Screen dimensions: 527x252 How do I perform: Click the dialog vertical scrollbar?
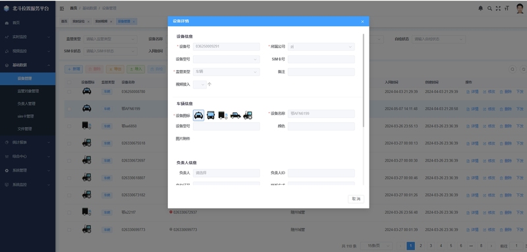click(x=363, y=80)
